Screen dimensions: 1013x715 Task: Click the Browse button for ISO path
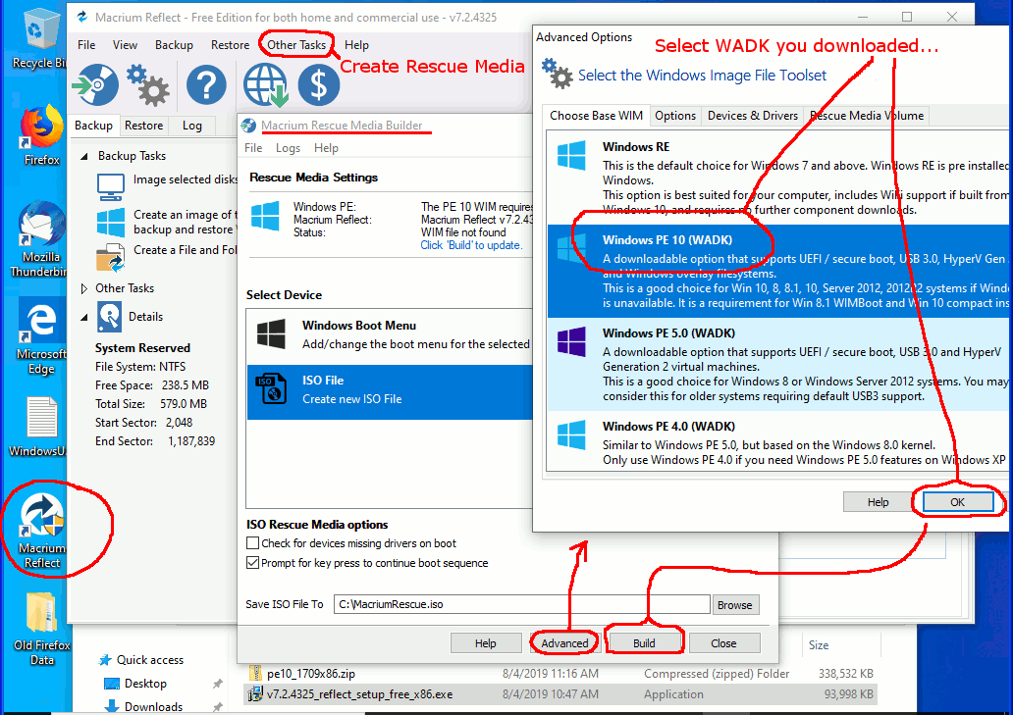coord(734,604)
